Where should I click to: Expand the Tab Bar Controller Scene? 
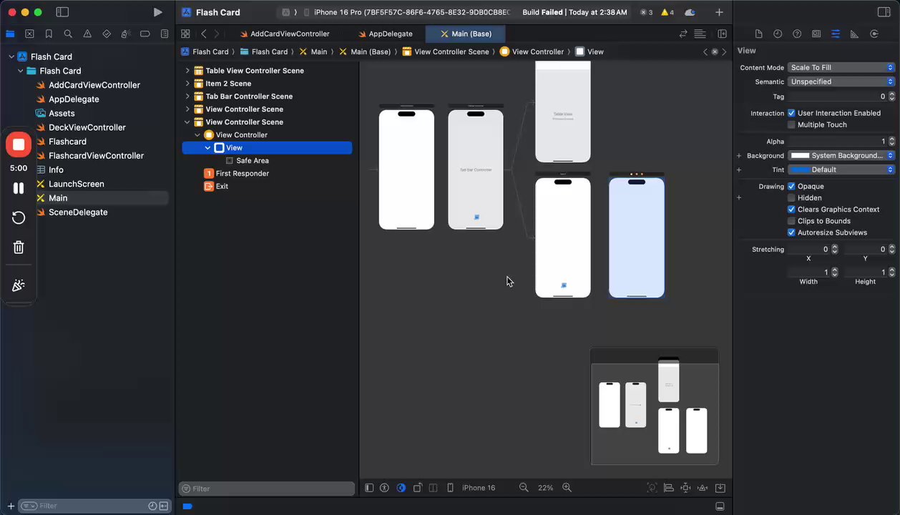pyautogui.click(x=187, y=97)
